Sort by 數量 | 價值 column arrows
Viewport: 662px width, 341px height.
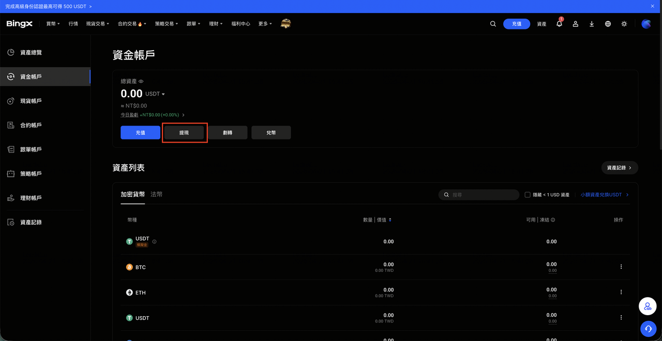[390, 220]
